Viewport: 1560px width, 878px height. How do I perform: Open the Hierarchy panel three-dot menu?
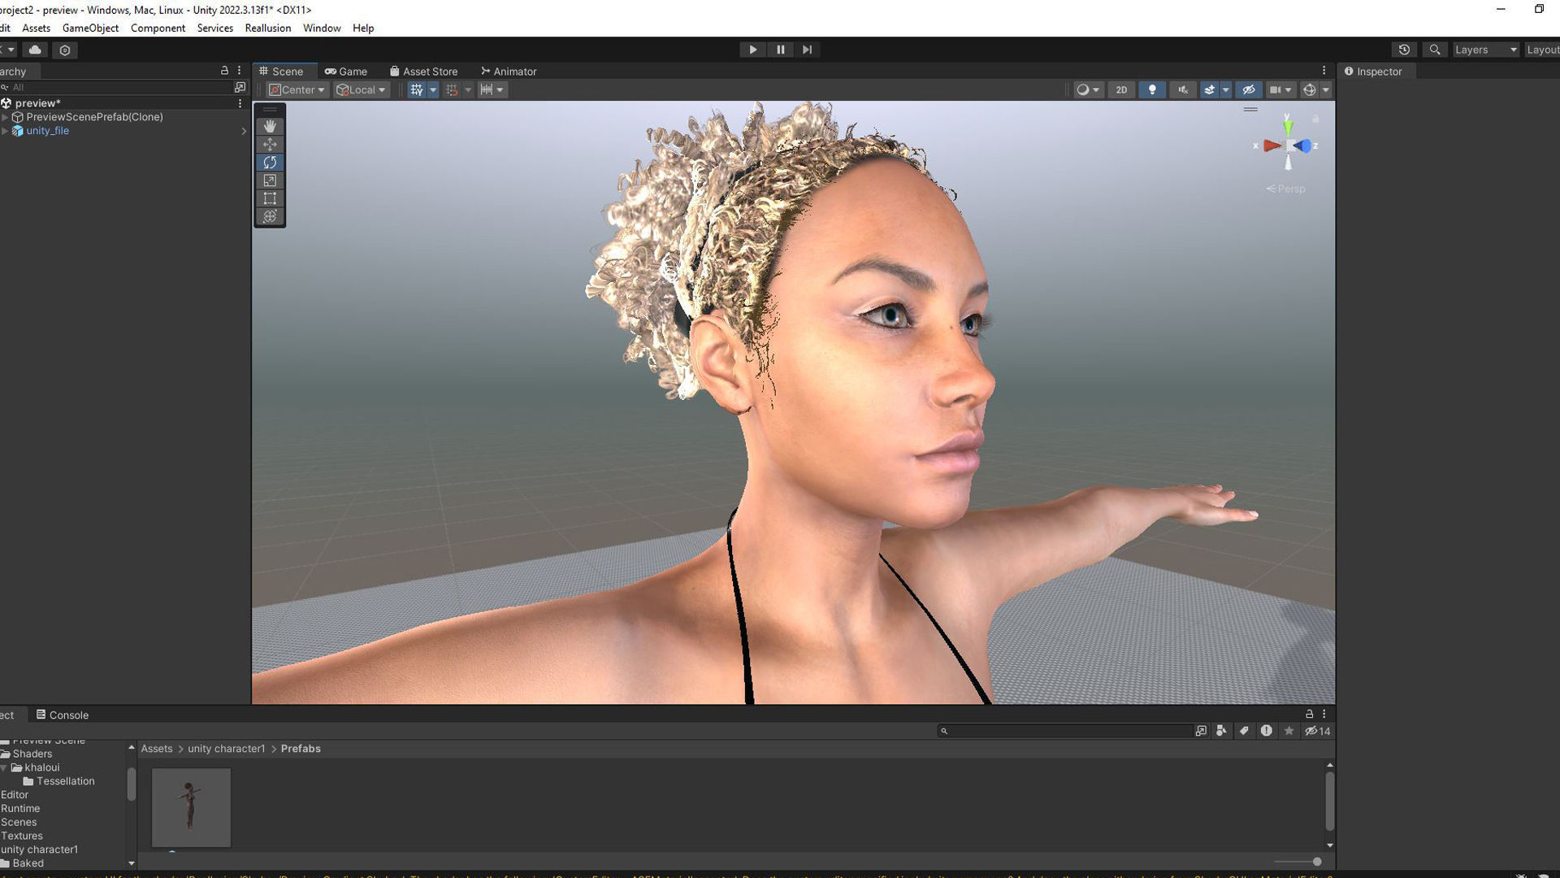(x=239, y=71)
